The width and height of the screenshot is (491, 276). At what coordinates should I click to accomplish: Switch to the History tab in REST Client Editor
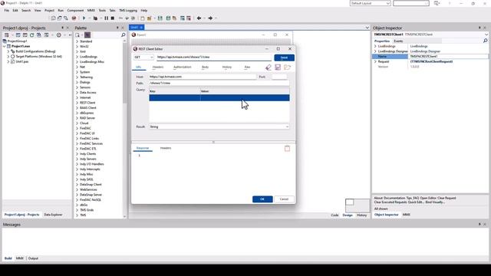(x=227, y=67)
